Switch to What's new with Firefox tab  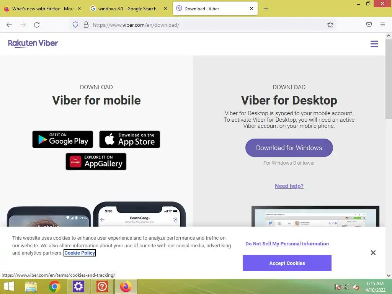43,9
